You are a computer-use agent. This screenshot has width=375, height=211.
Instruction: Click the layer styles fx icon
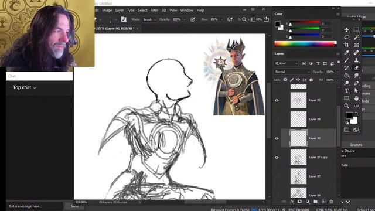[x=292, y=202]
